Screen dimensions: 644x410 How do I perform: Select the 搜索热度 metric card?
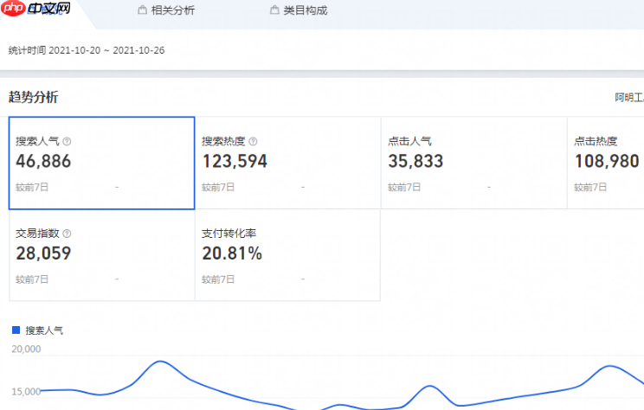[288, 163]
